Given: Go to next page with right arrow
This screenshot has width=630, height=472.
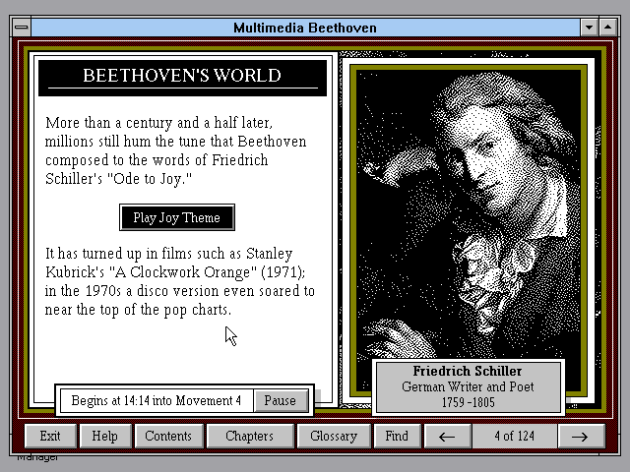Looking at the screenshot, I should pos(581,436).
